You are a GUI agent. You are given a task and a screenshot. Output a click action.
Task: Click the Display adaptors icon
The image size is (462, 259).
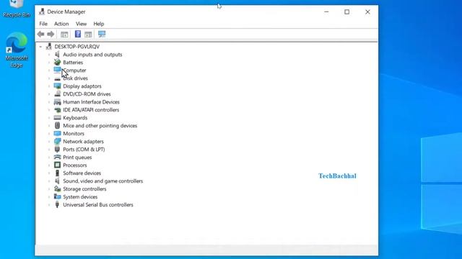[x=57, y=86]
